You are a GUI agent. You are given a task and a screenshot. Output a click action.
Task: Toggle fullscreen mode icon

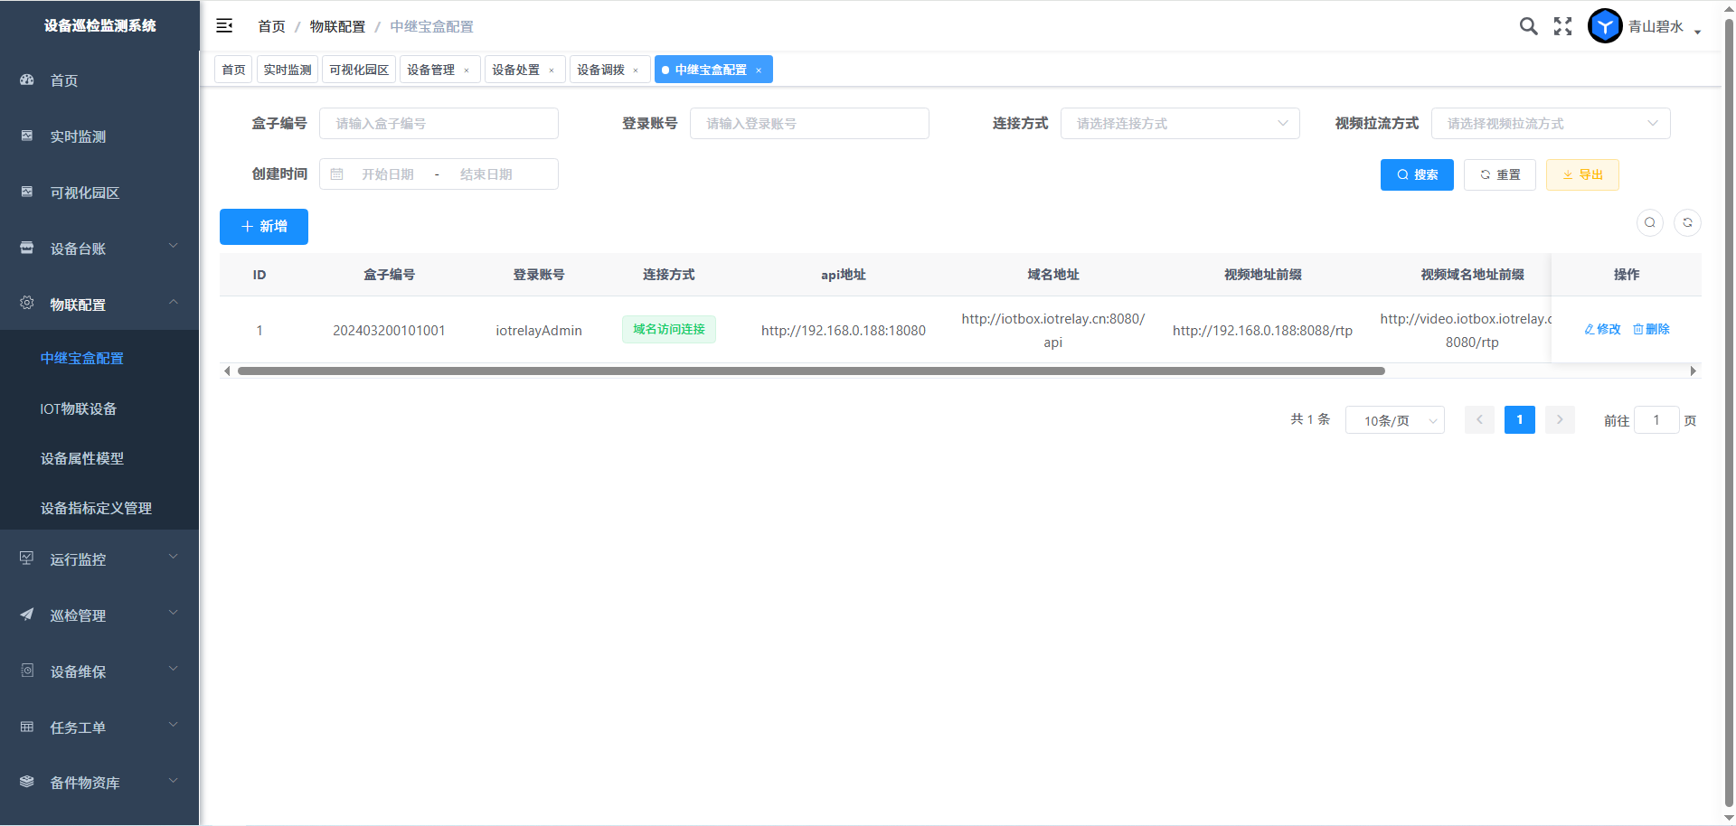pyautogui.click(x=1562, y=26)
